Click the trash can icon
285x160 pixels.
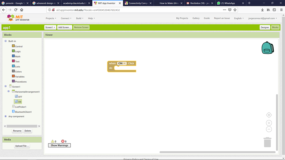point(267,142)
